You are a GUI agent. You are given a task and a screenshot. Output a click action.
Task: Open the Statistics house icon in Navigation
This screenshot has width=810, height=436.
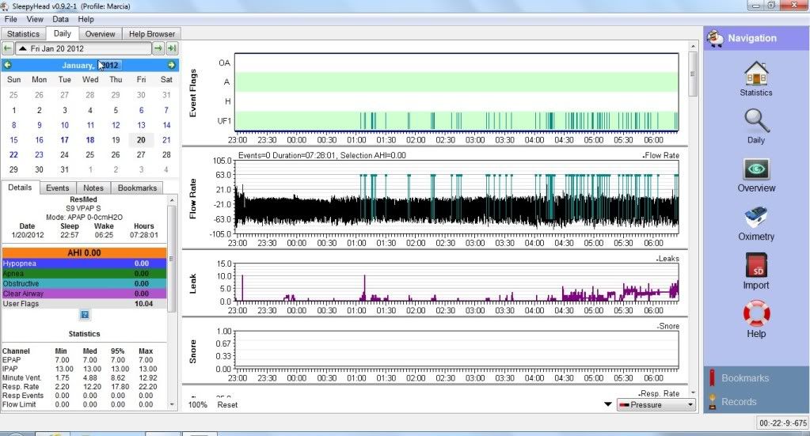click(755, 74)
